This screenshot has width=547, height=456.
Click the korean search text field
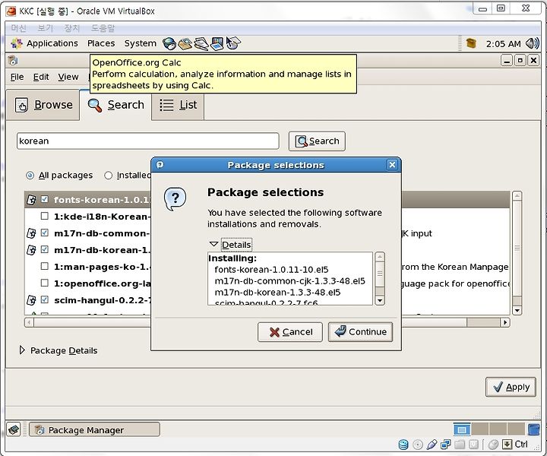pos(147,141)
